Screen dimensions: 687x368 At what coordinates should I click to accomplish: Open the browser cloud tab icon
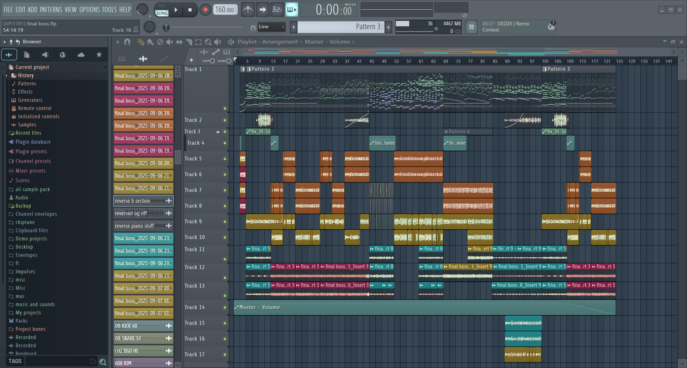pyautogui.click(x=81, y=55)
